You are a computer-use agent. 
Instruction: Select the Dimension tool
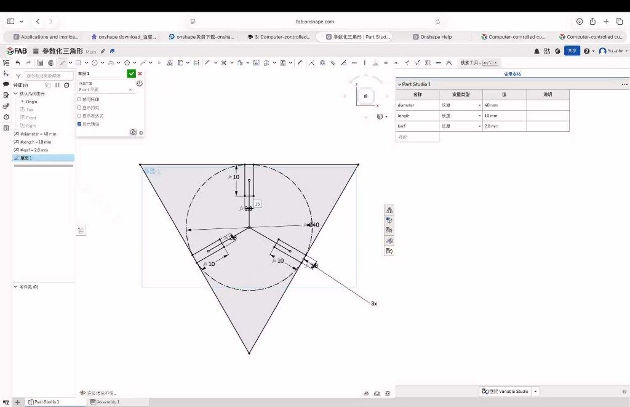(x=300, y=63)
